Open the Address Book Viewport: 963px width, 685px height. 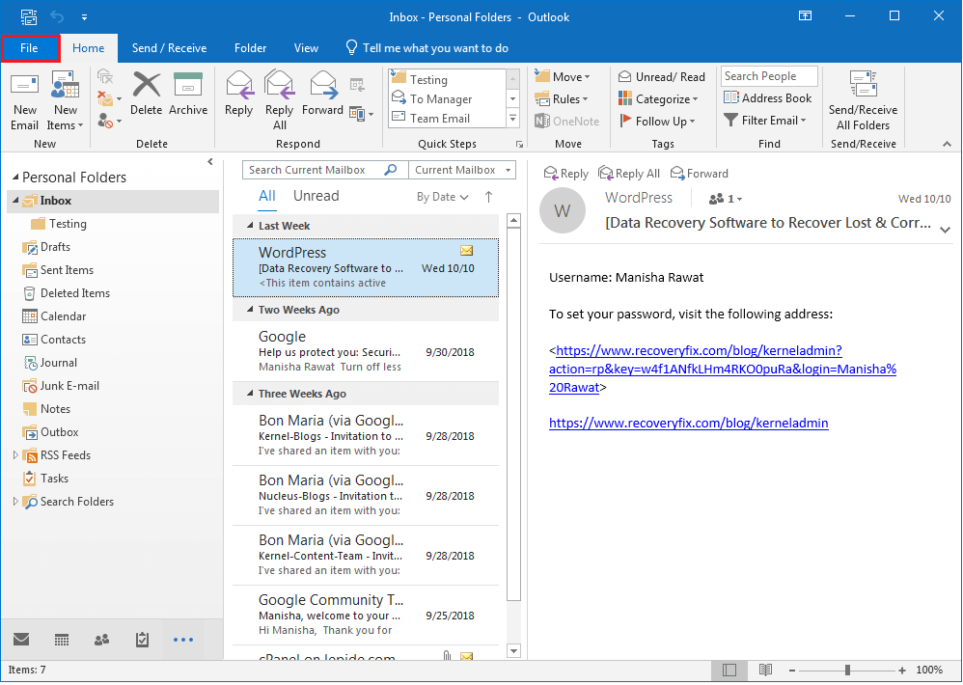click(x=767, y=98)
